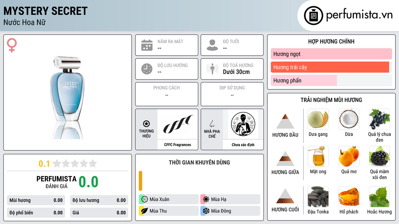This screenshot has width=399, height=224.
Task: Click the perfumista.vn perfume bottle logo icon
Action: click(313, 16)
